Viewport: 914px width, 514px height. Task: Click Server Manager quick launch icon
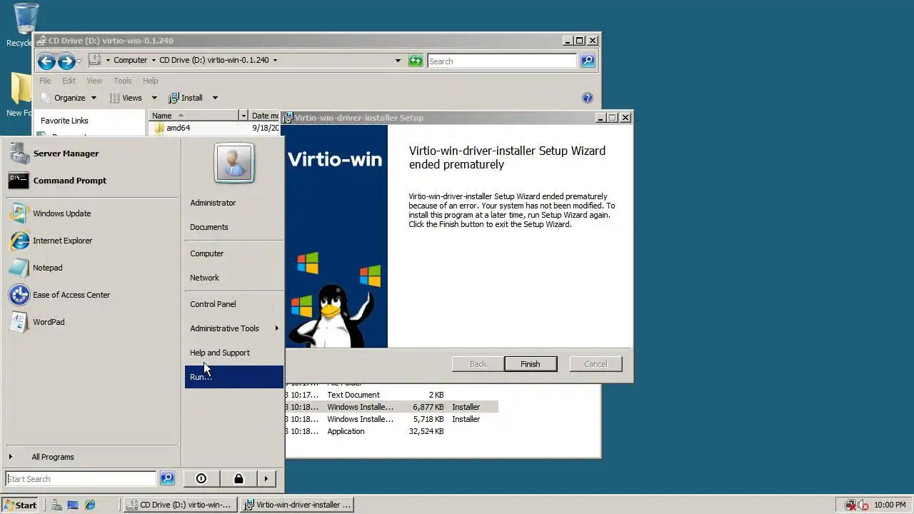(x=56, y=505)
